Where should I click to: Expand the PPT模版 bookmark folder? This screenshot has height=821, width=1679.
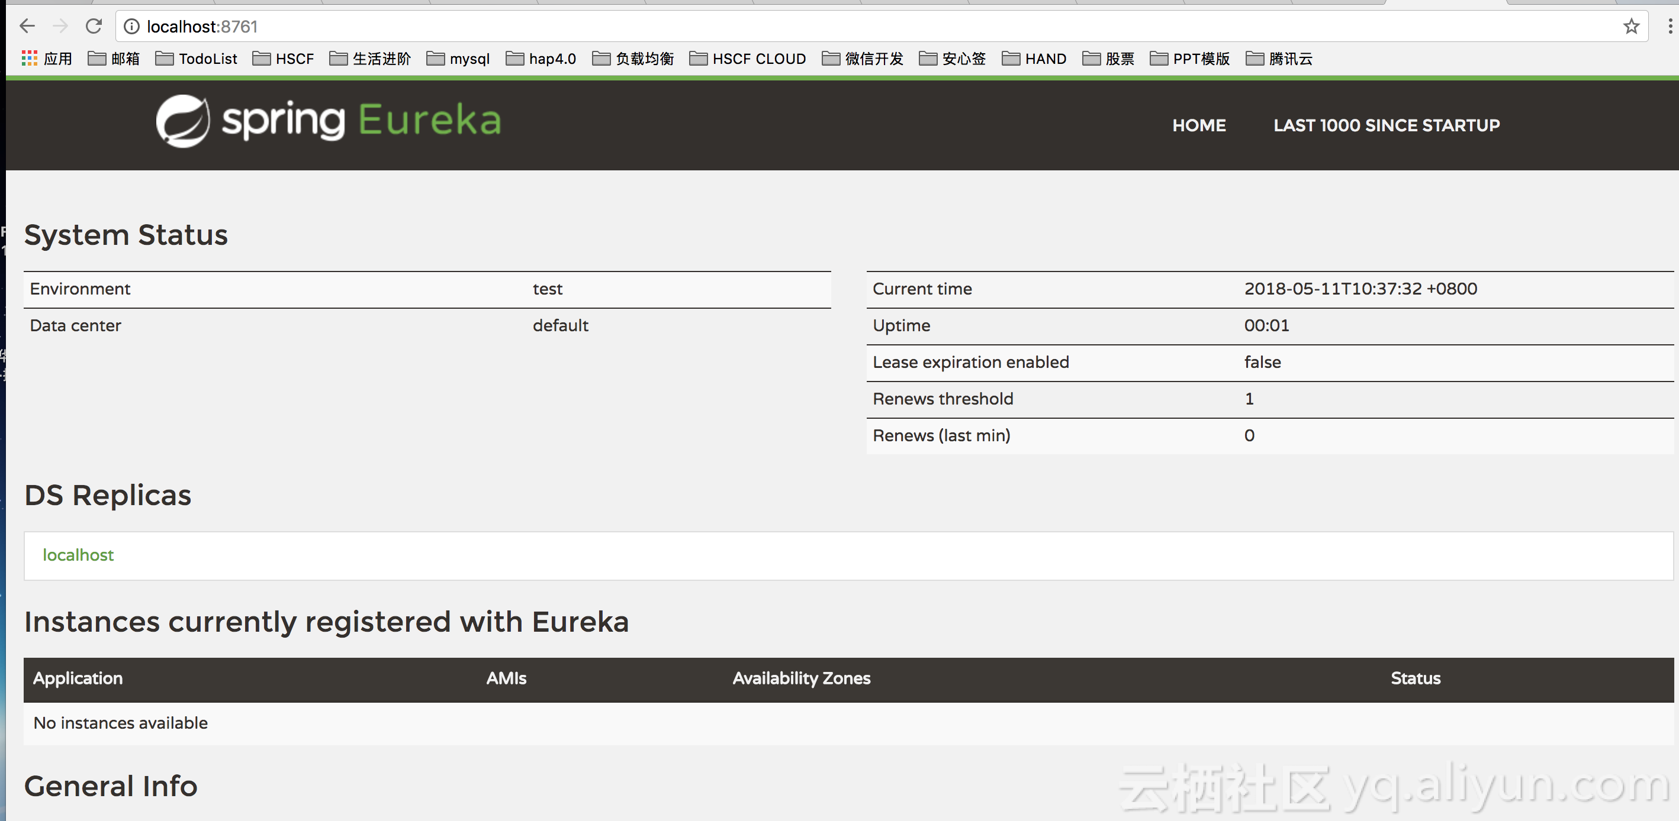point(1189,59)
